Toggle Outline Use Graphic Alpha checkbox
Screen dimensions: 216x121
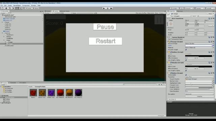point(186,60)
